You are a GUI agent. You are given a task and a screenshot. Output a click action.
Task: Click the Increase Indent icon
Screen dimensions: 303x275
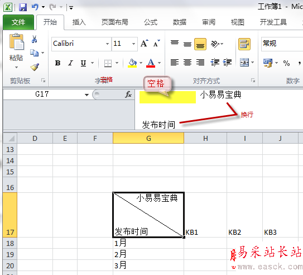click(227, 62)
